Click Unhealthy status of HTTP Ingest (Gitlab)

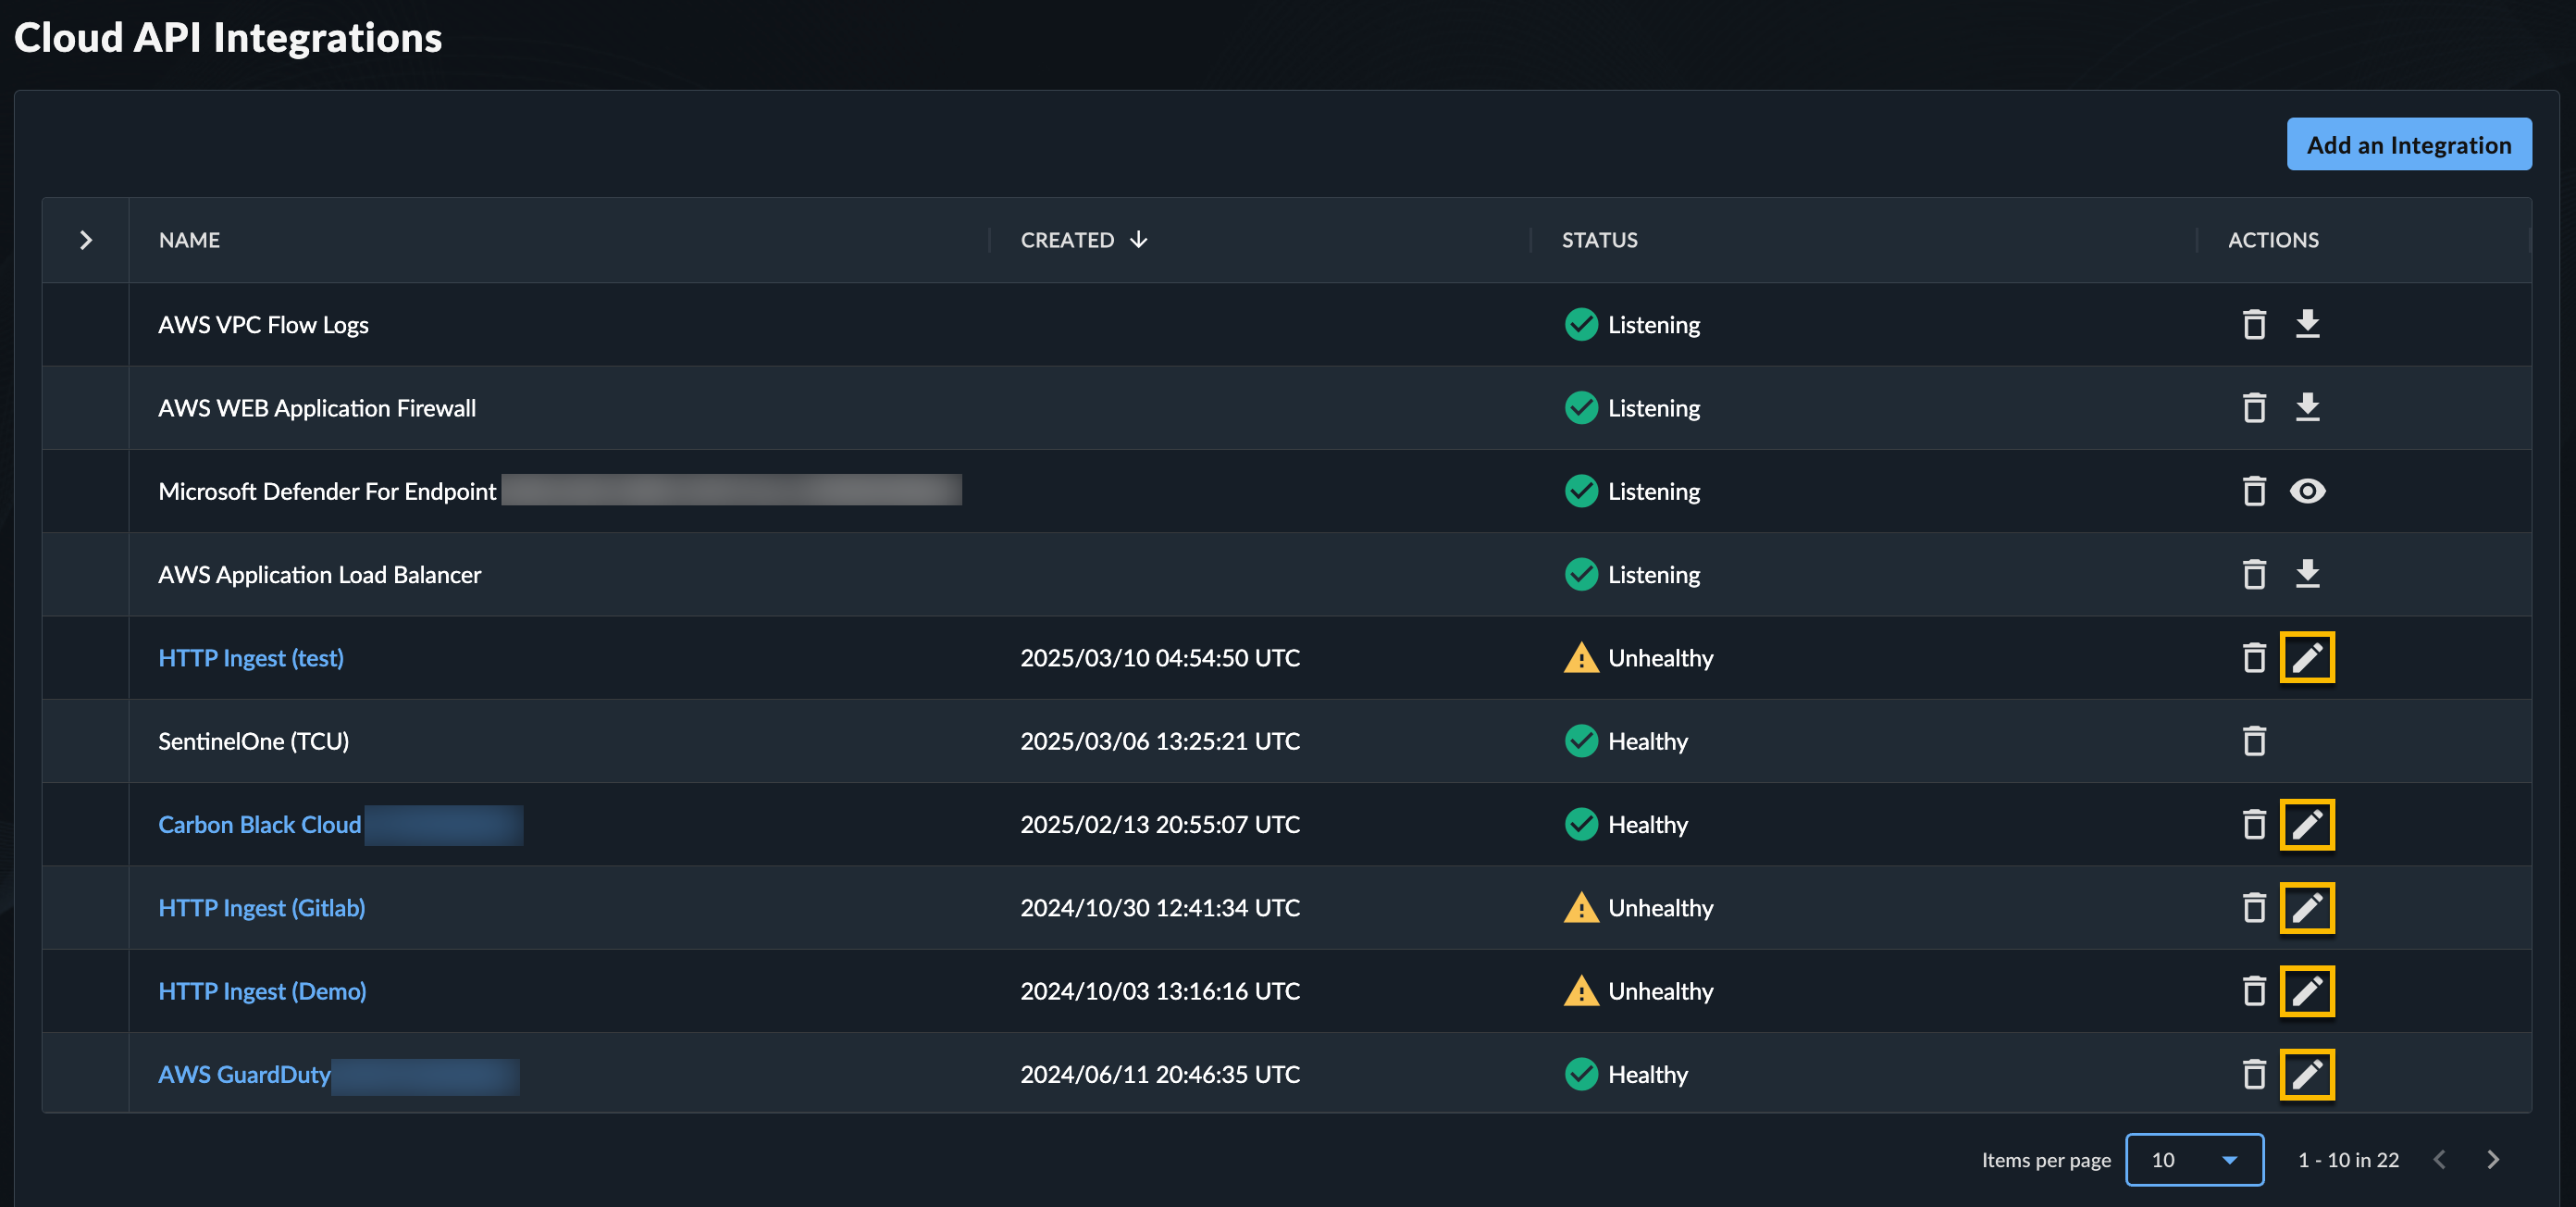coord(1639,908)
